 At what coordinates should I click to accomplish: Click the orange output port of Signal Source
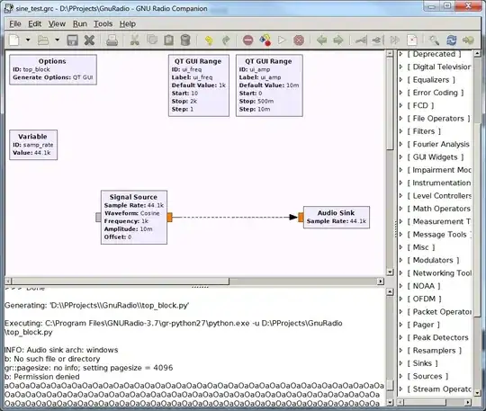[169, 218]
